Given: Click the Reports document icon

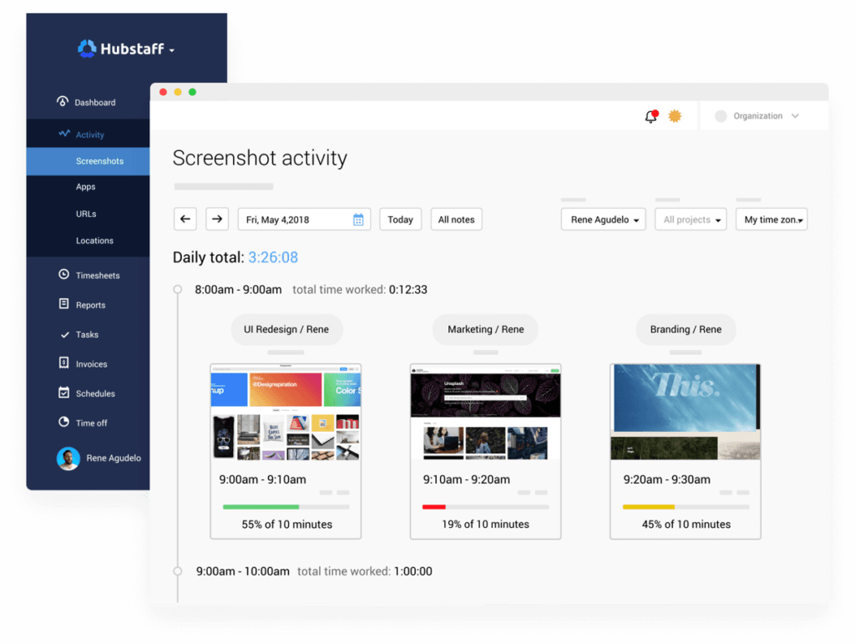Looking at the screenshot, I should [63, 304].
